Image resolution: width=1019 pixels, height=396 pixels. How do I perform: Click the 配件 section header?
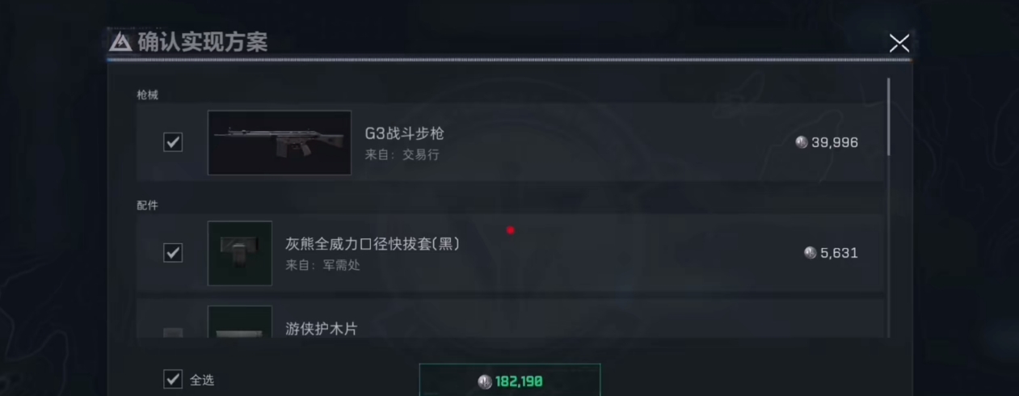tap(147, 205)
